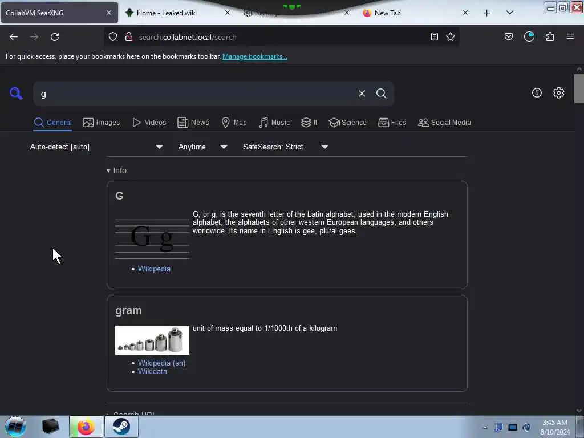Select the Files search category

click(x=392, y=123)
